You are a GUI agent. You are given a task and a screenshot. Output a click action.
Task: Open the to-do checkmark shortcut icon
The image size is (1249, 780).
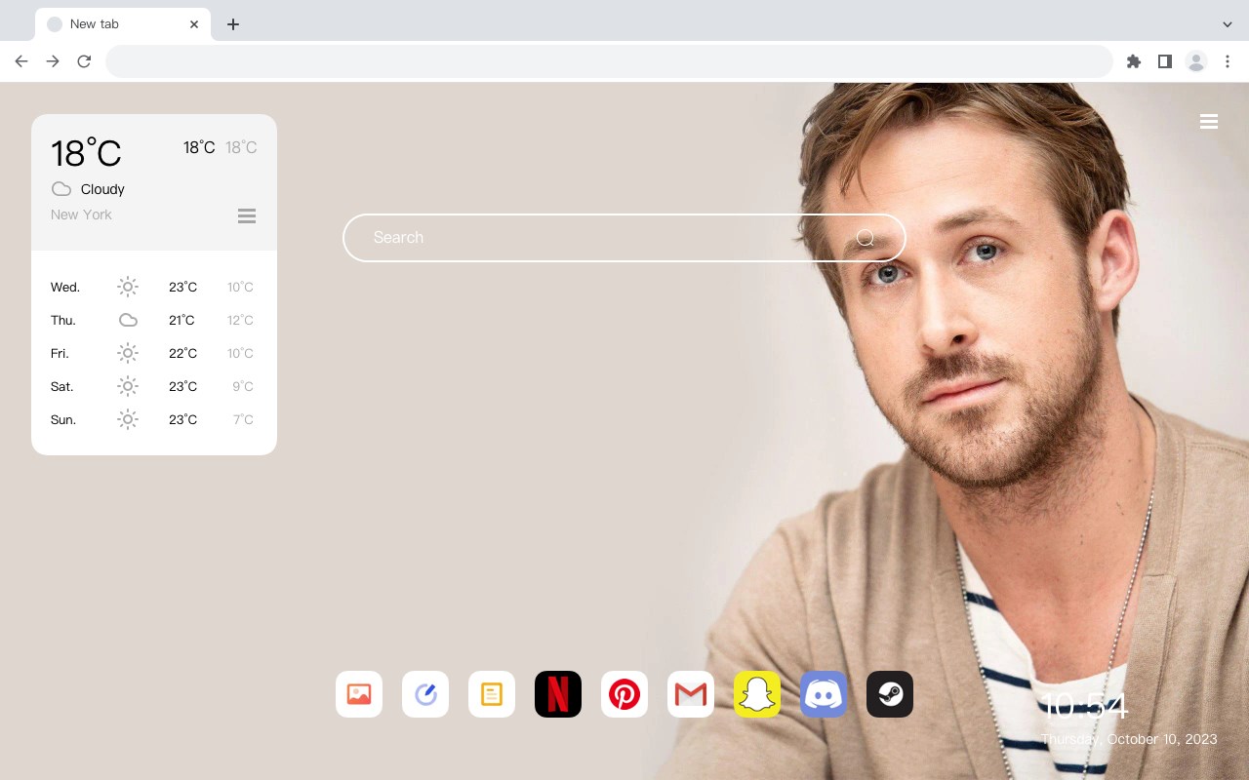pyautogui.click(x=425, y=694)
